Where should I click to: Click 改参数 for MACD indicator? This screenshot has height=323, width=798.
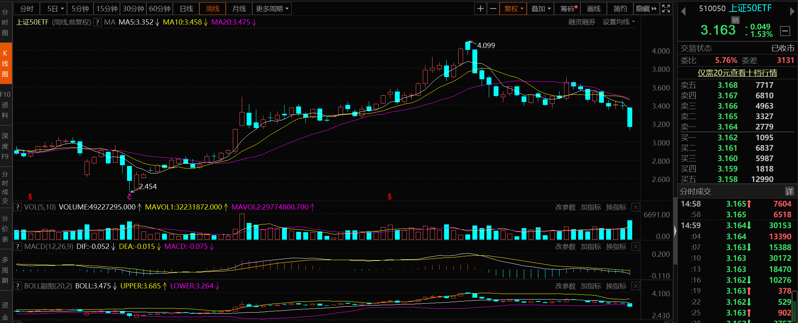coord(566,246)
